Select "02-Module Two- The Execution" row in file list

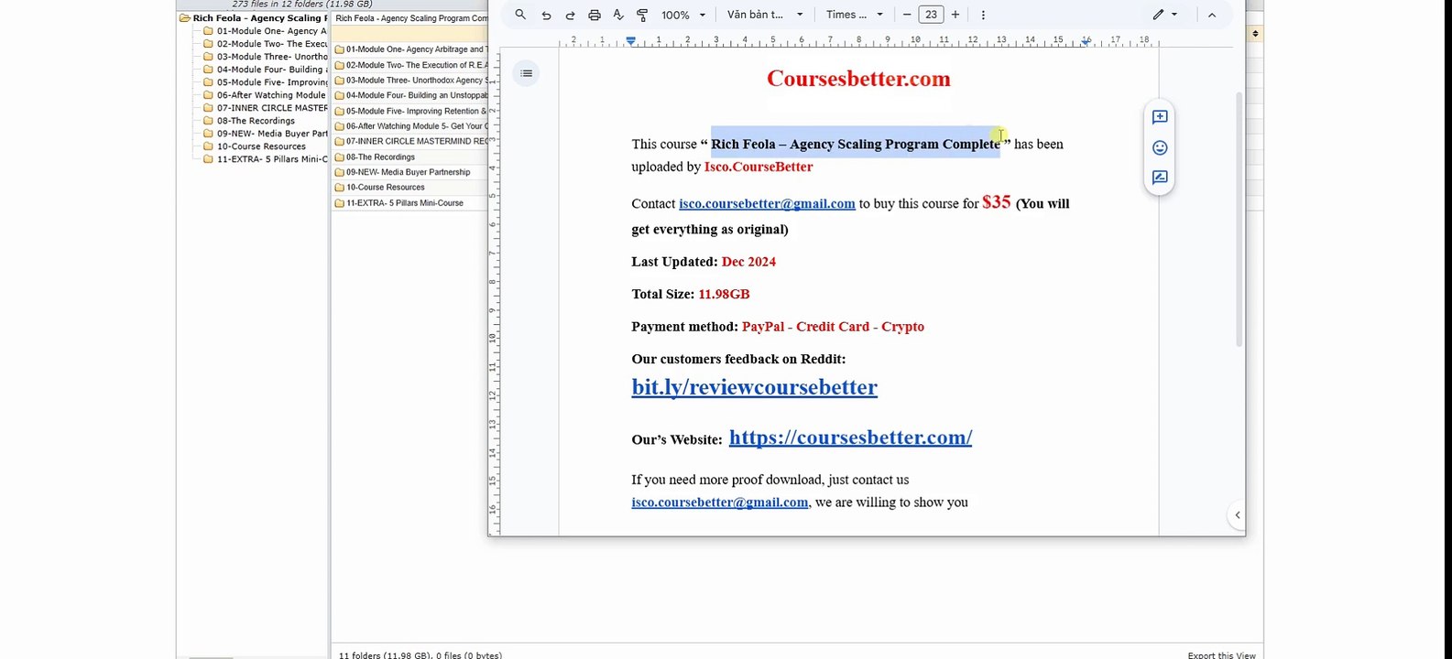click(x=410, y=65)
